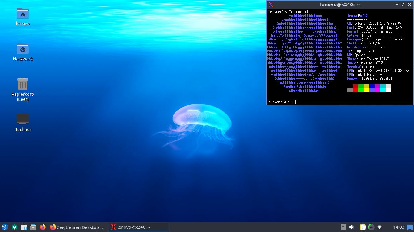
Task: Click the green color block in neofetch output
Action: (x=361, y=88)
